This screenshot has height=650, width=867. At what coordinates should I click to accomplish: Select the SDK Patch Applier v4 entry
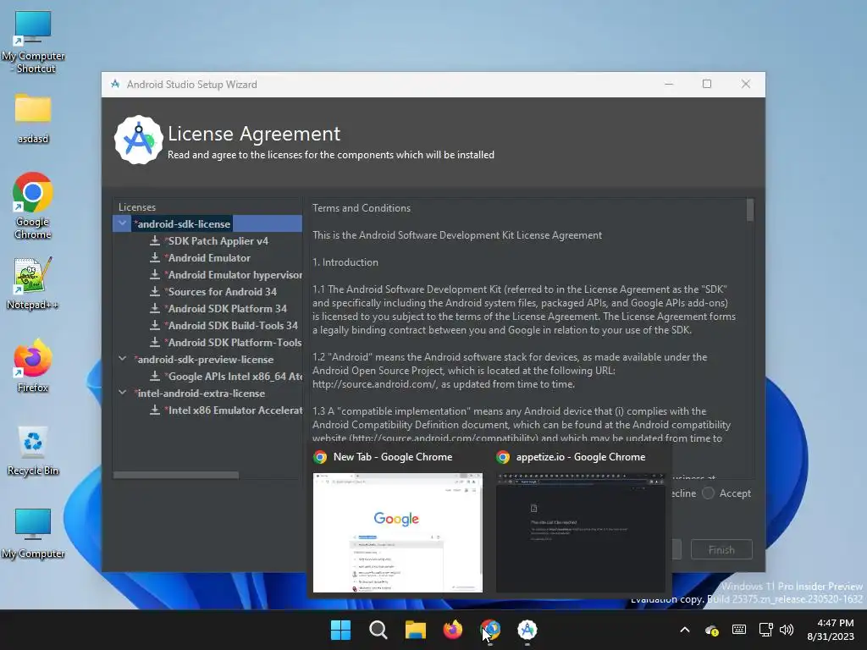click(x=216, y=241)
